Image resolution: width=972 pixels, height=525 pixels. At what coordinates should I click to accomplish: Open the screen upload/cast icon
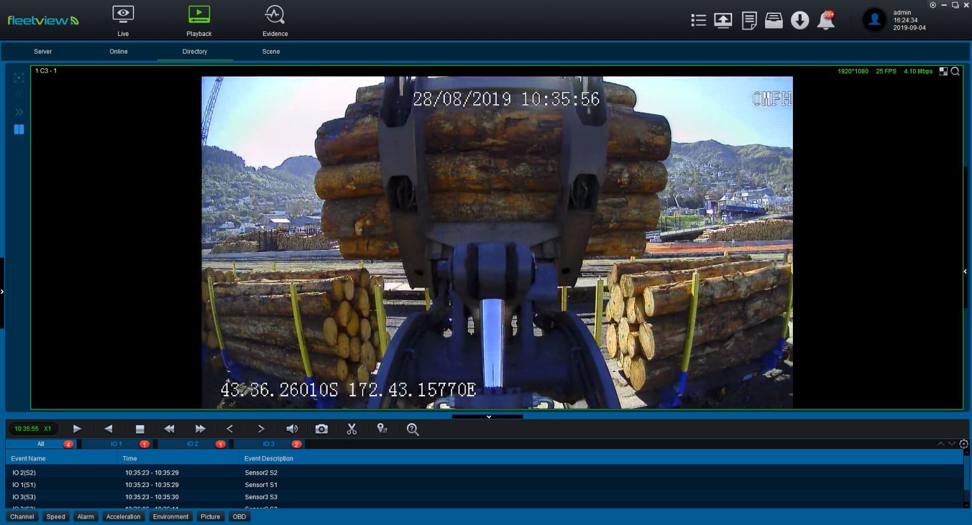(x=723, y=20)
